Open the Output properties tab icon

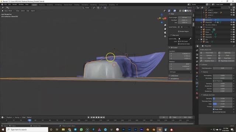(197, 58)
